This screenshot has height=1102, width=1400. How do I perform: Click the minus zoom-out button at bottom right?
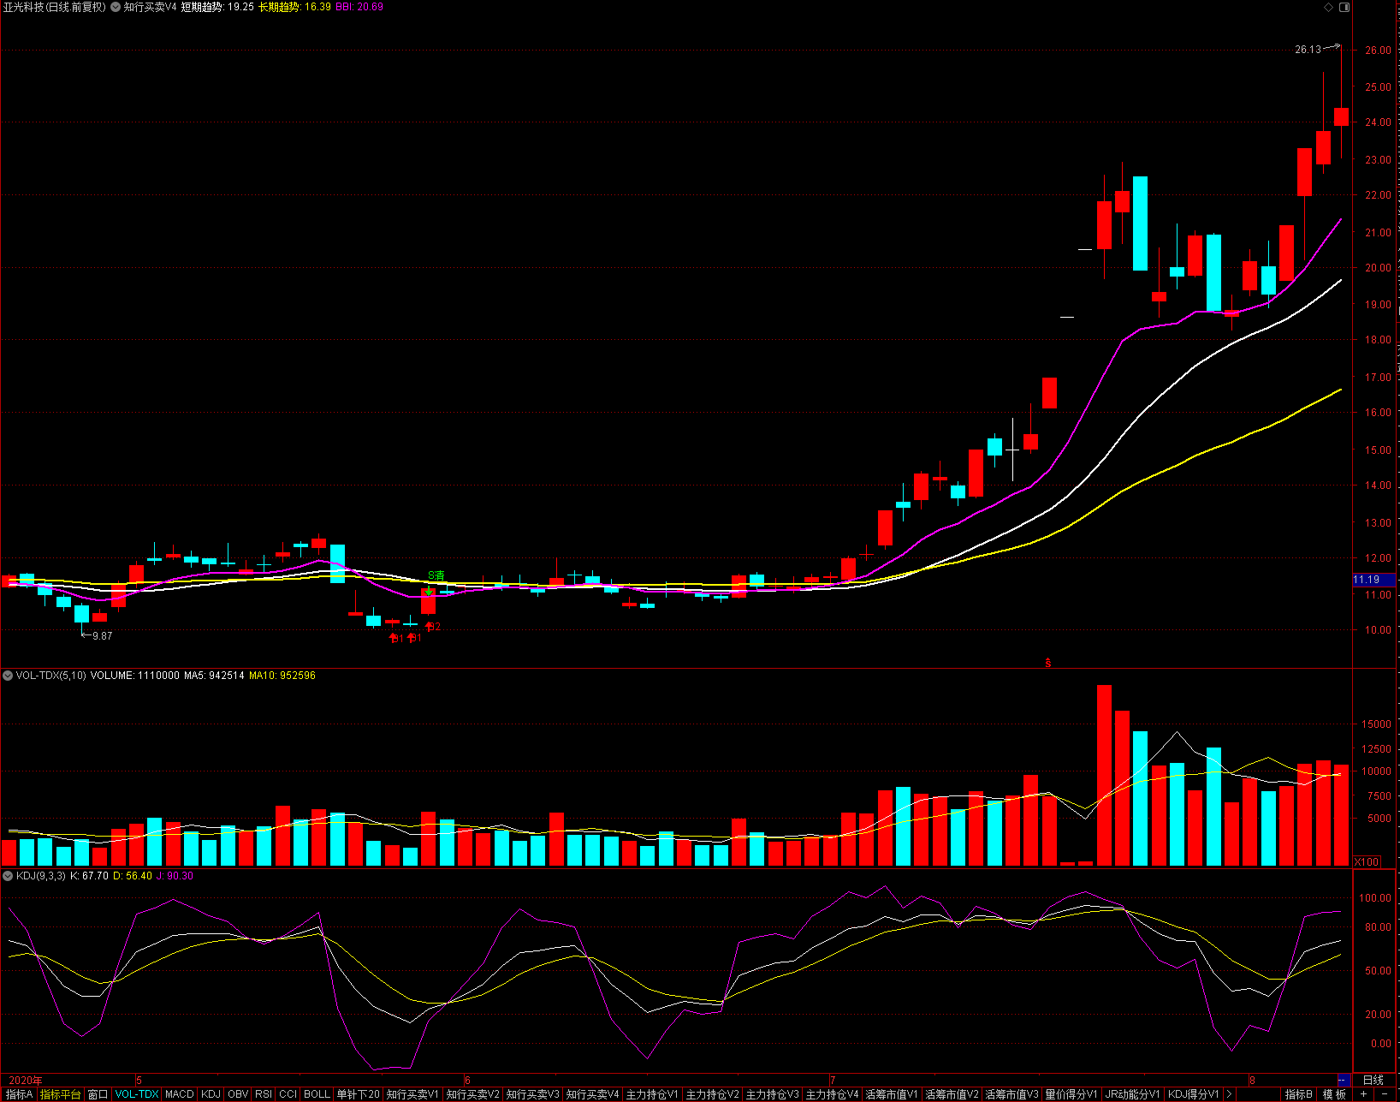pos(1385,1094)
